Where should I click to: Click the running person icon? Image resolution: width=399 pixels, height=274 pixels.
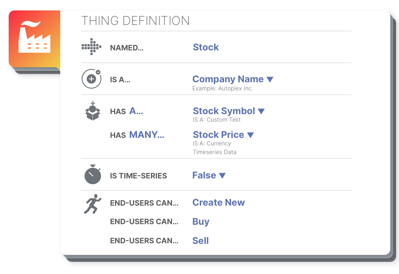click(x=93, y=204)
